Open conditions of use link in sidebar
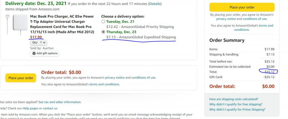Screen dimensions: 288x119 pos(255,19)
